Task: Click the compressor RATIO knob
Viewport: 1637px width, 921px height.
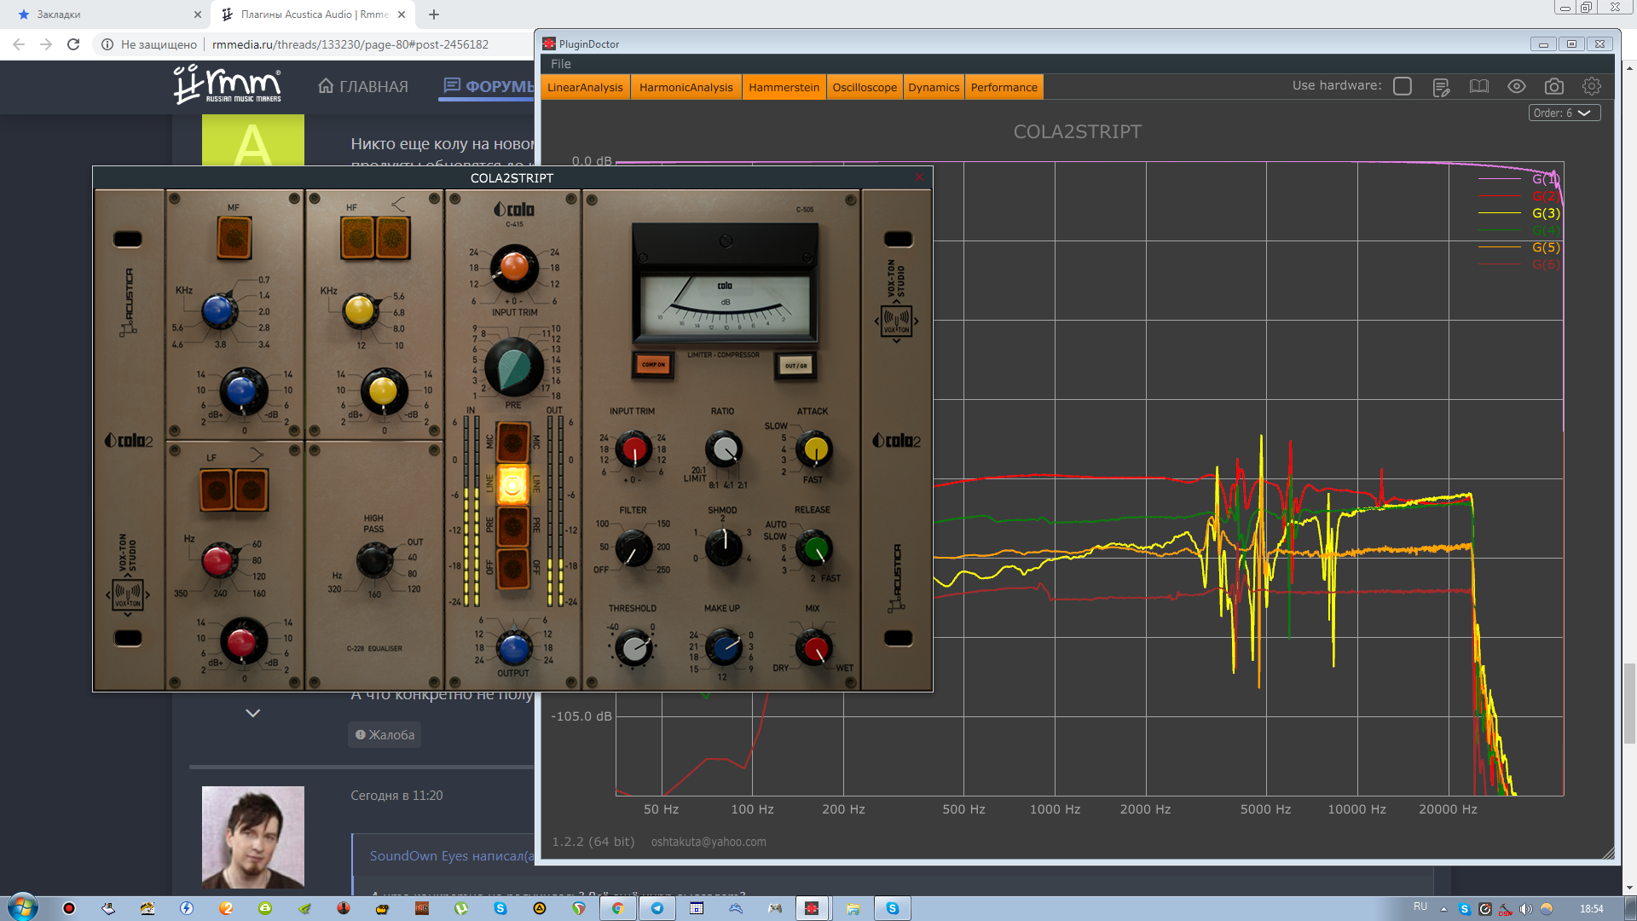Action: (x=724, y=449)
